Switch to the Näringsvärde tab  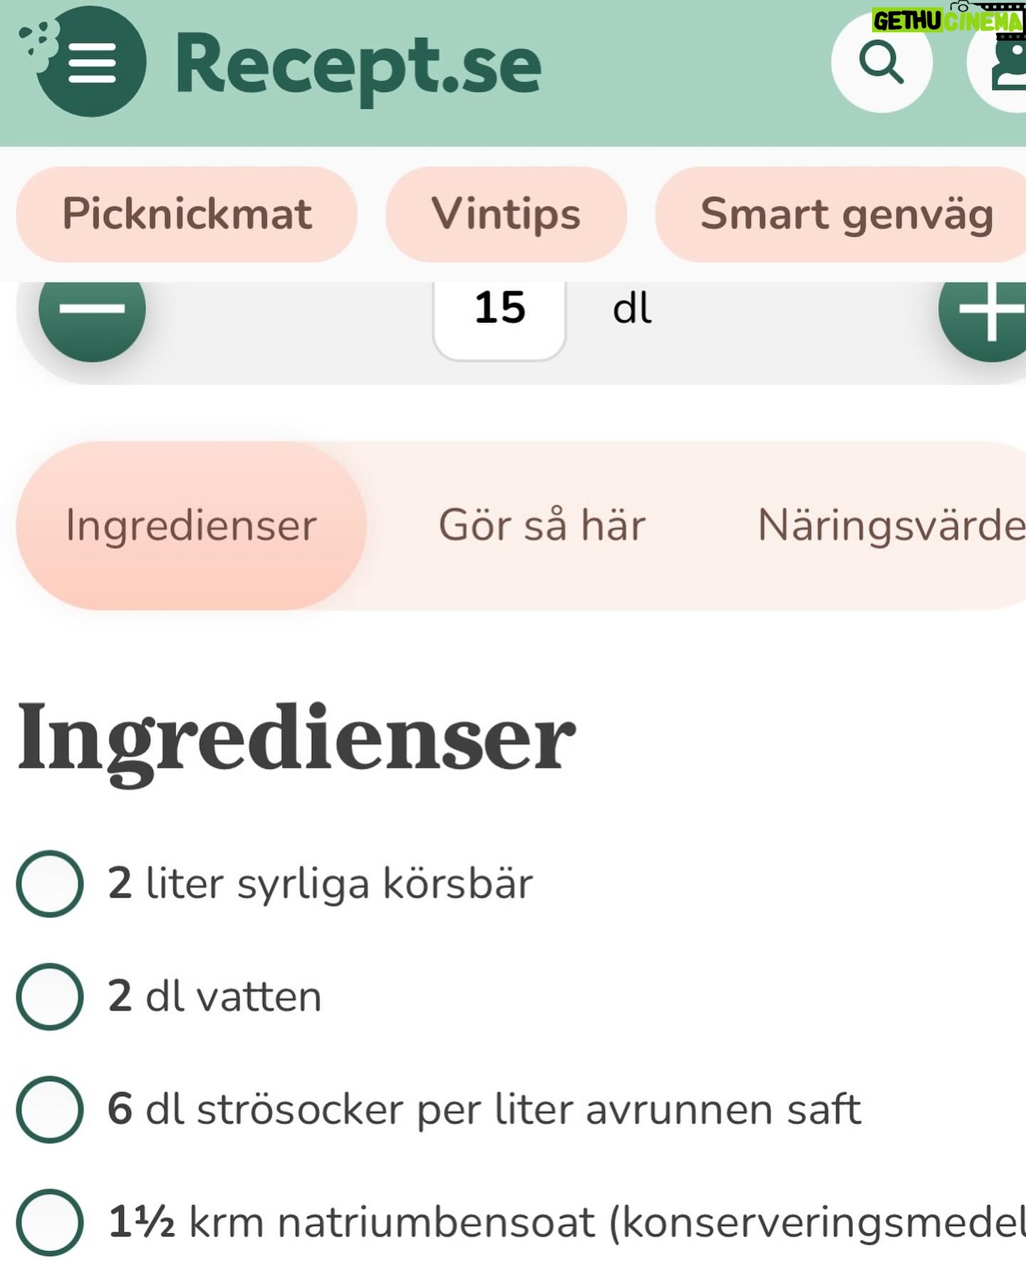pyautogui.click(x=891, y=525)
